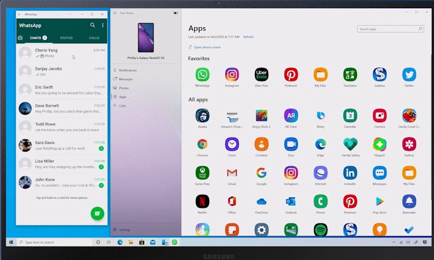Open File Explorer from taskbar
This screenshot has height=260, width=434.
coord(131,242)
